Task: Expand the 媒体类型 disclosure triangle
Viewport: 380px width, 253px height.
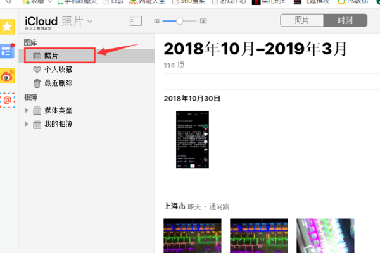Action: tap(27, 111)
